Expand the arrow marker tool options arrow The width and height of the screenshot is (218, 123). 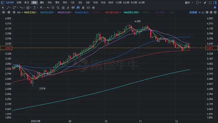click(x=44, y=8)
